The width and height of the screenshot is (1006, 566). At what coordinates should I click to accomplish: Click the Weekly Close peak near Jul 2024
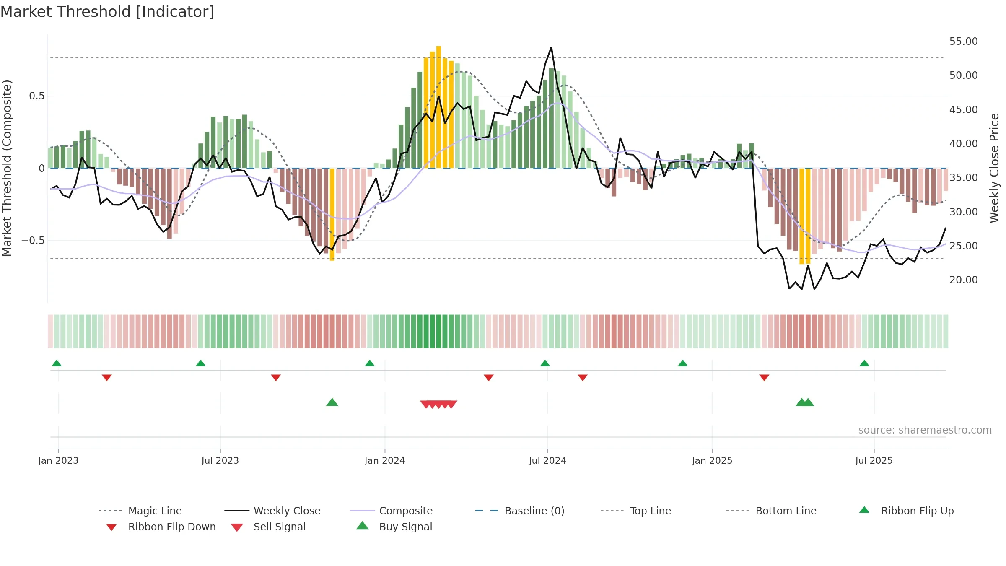pos(551,48)
